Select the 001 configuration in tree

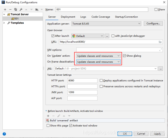[23, 18]
